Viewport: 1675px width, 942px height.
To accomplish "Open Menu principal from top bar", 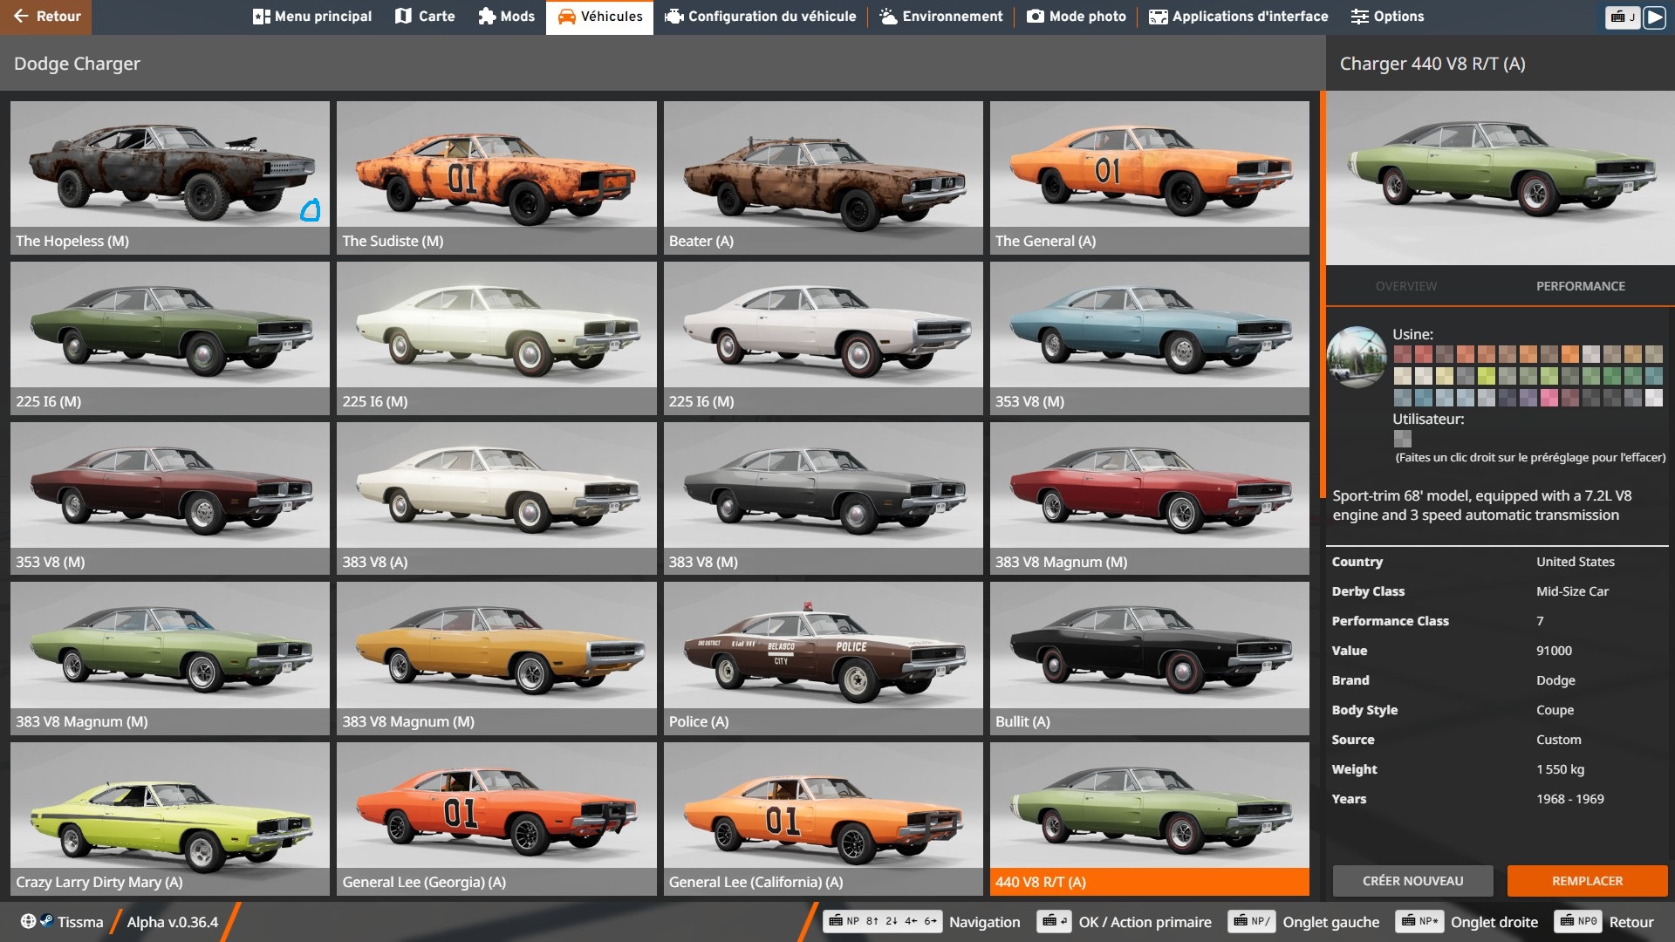I will click(311, 17).
